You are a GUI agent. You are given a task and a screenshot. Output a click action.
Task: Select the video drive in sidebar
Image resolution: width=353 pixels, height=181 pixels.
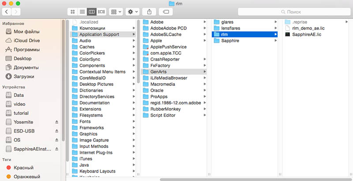pyautogui.click(x=19, y=104)
